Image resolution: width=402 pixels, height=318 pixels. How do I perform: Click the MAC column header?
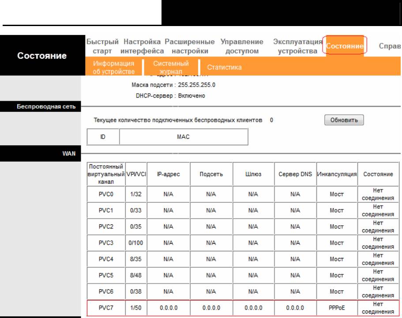click(183, 137)
